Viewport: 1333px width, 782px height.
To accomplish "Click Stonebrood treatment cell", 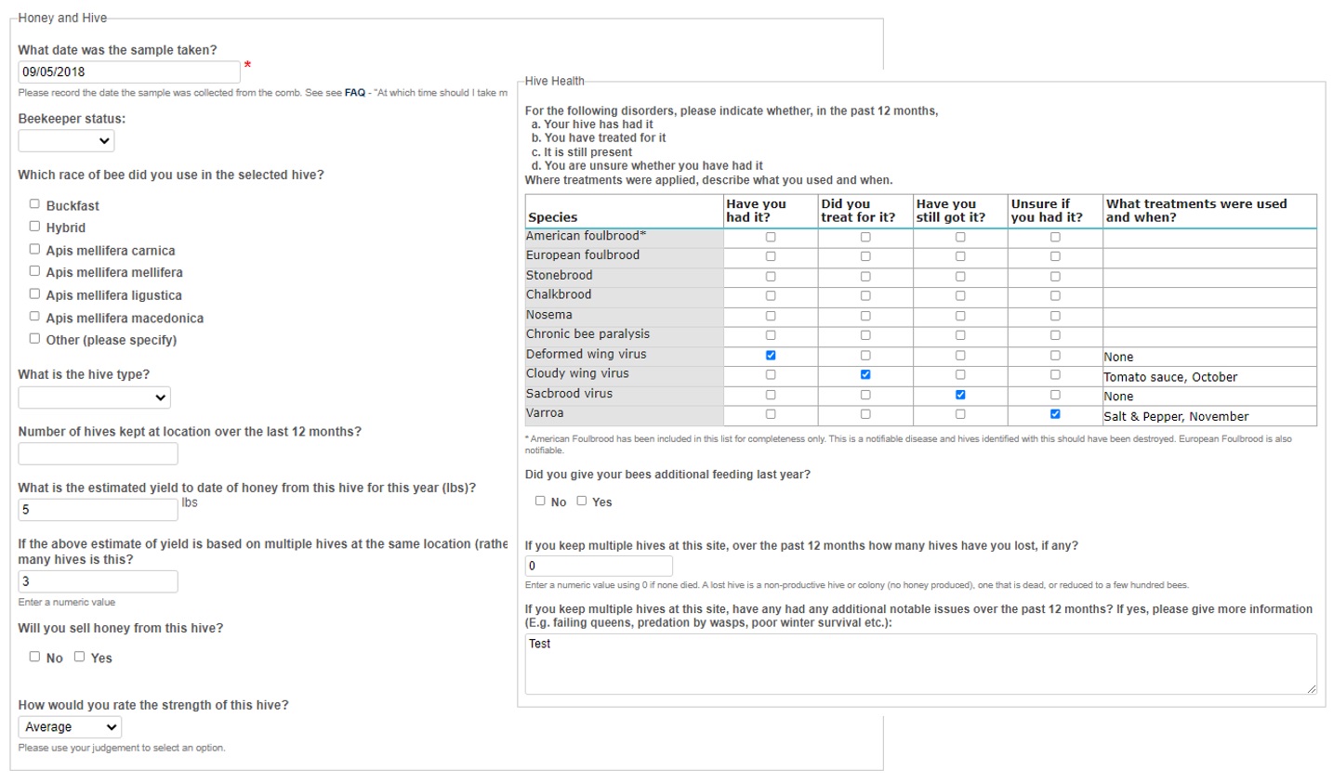I will coord(1209,277).
